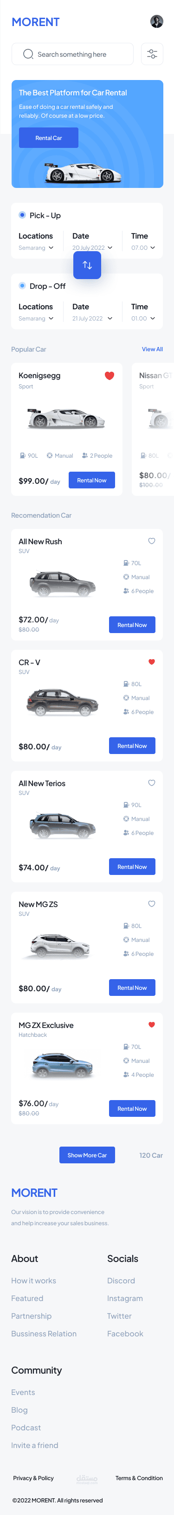The image size is (174, 1515).
Task: Click the Search something here field
Action: click(73, 54)
